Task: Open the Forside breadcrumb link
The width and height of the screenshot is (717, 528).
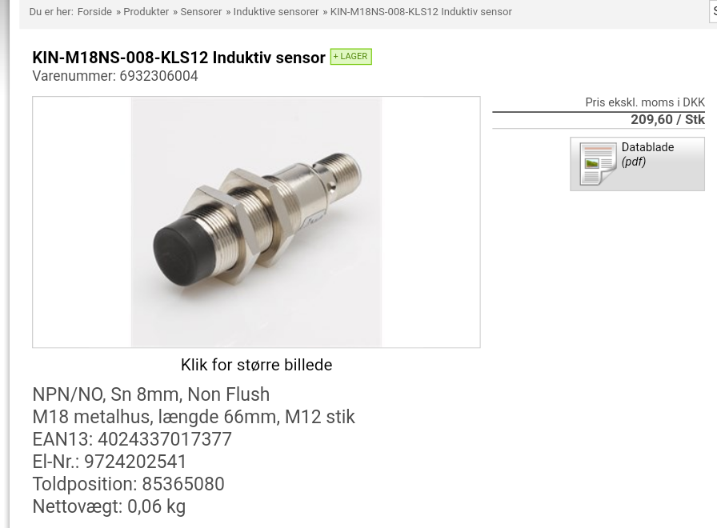Action: pyautogui.click(x=94, y=12)
